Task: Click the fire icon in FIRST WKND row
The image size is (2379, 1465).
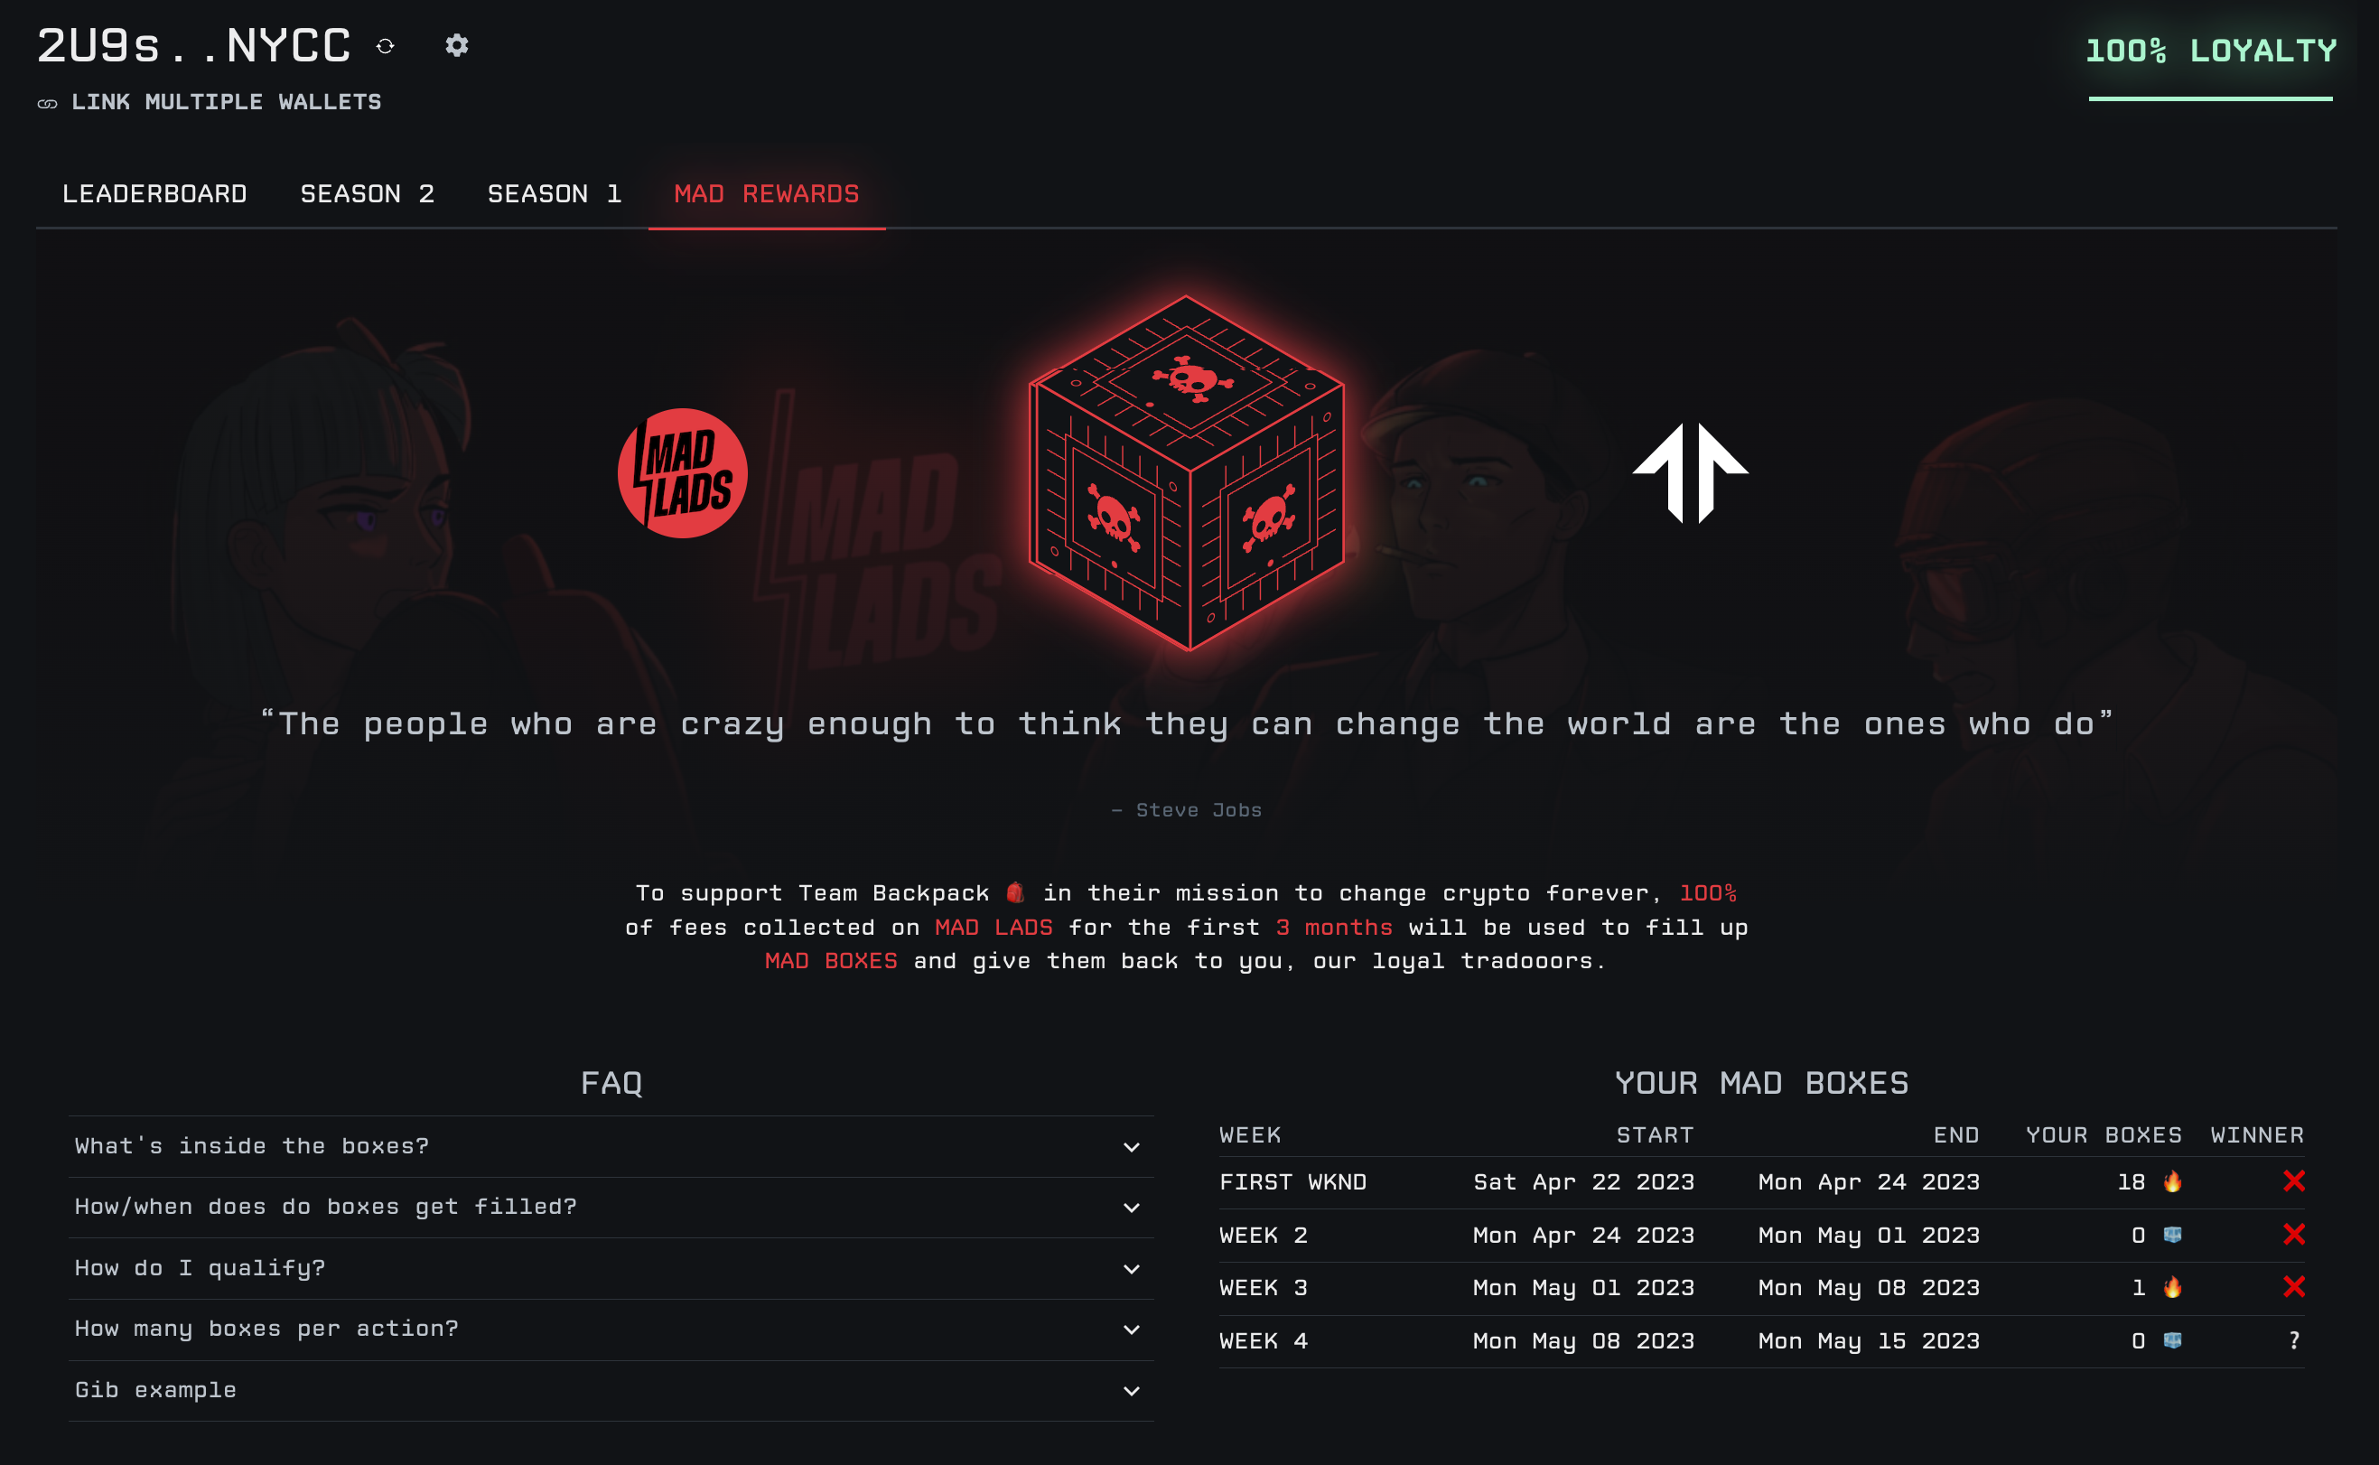Action: click(2173, 1181)
